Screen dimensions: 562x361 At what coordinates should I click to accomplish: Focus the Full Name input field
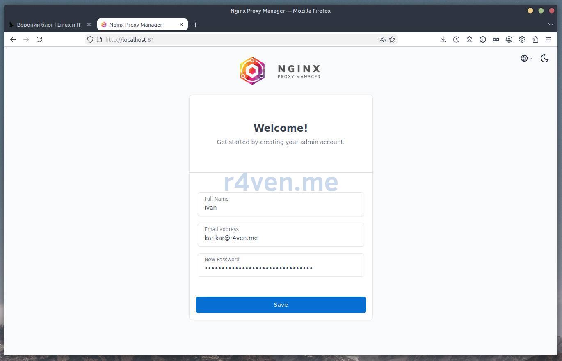[x=281, y=208]
